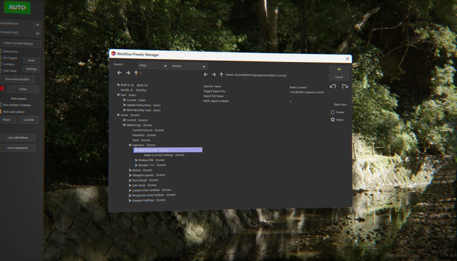Collapse the MeterFrogs node
Screen dimensions: 457x261
click(125, 125)
